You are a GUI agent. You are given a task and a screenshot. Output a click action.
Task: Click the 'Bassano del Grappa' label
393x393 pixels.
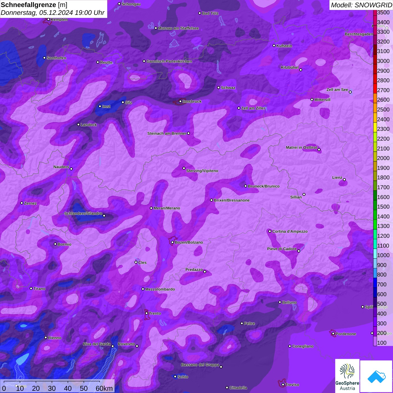pyautogui.click(x=200, y=365)
